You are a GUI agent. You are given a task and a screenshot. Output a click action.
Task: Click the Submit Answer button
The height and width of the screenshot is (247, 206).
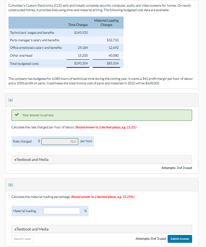pos(180,239)
